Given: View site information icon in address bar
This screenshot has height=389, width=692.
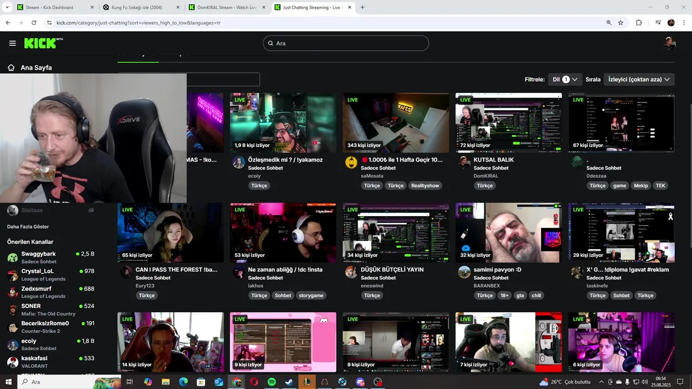Looking at the screenshot, I should [x=49, y=23].
